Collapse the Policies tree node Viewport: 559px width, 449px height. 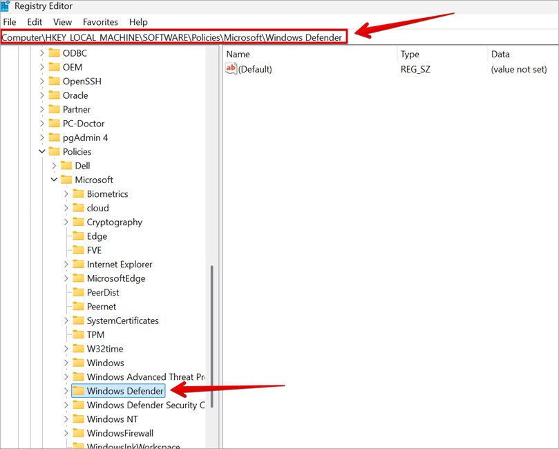(x=41, y=151)
